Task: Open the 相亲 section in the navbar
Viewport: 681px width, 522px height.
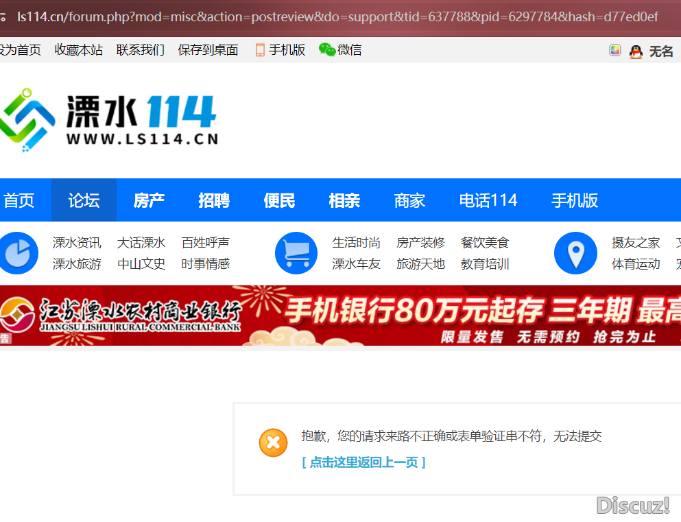Action: coord(344,200)
